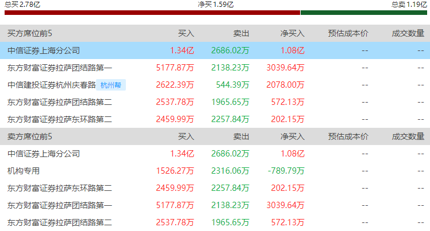This screenshot has width=430, height=231.
Task: Select 东方财富证券拉萨东环路第二 under 卖方席位前5
Action: tap(60, 188)
